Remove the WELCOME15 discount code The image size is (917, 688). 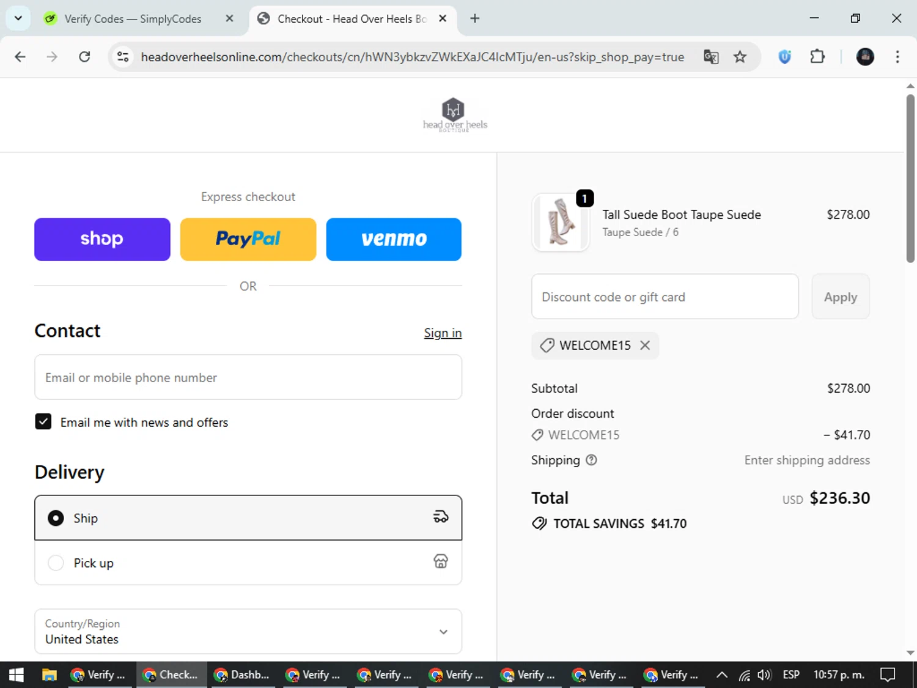pos(645,346)
